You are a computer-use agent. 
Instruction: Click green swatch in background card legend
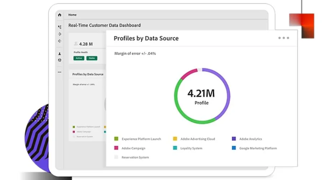74,127
